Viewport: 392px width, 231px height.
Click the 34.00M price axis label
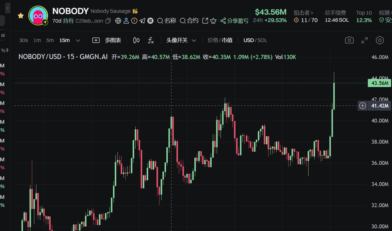[380, 184]
